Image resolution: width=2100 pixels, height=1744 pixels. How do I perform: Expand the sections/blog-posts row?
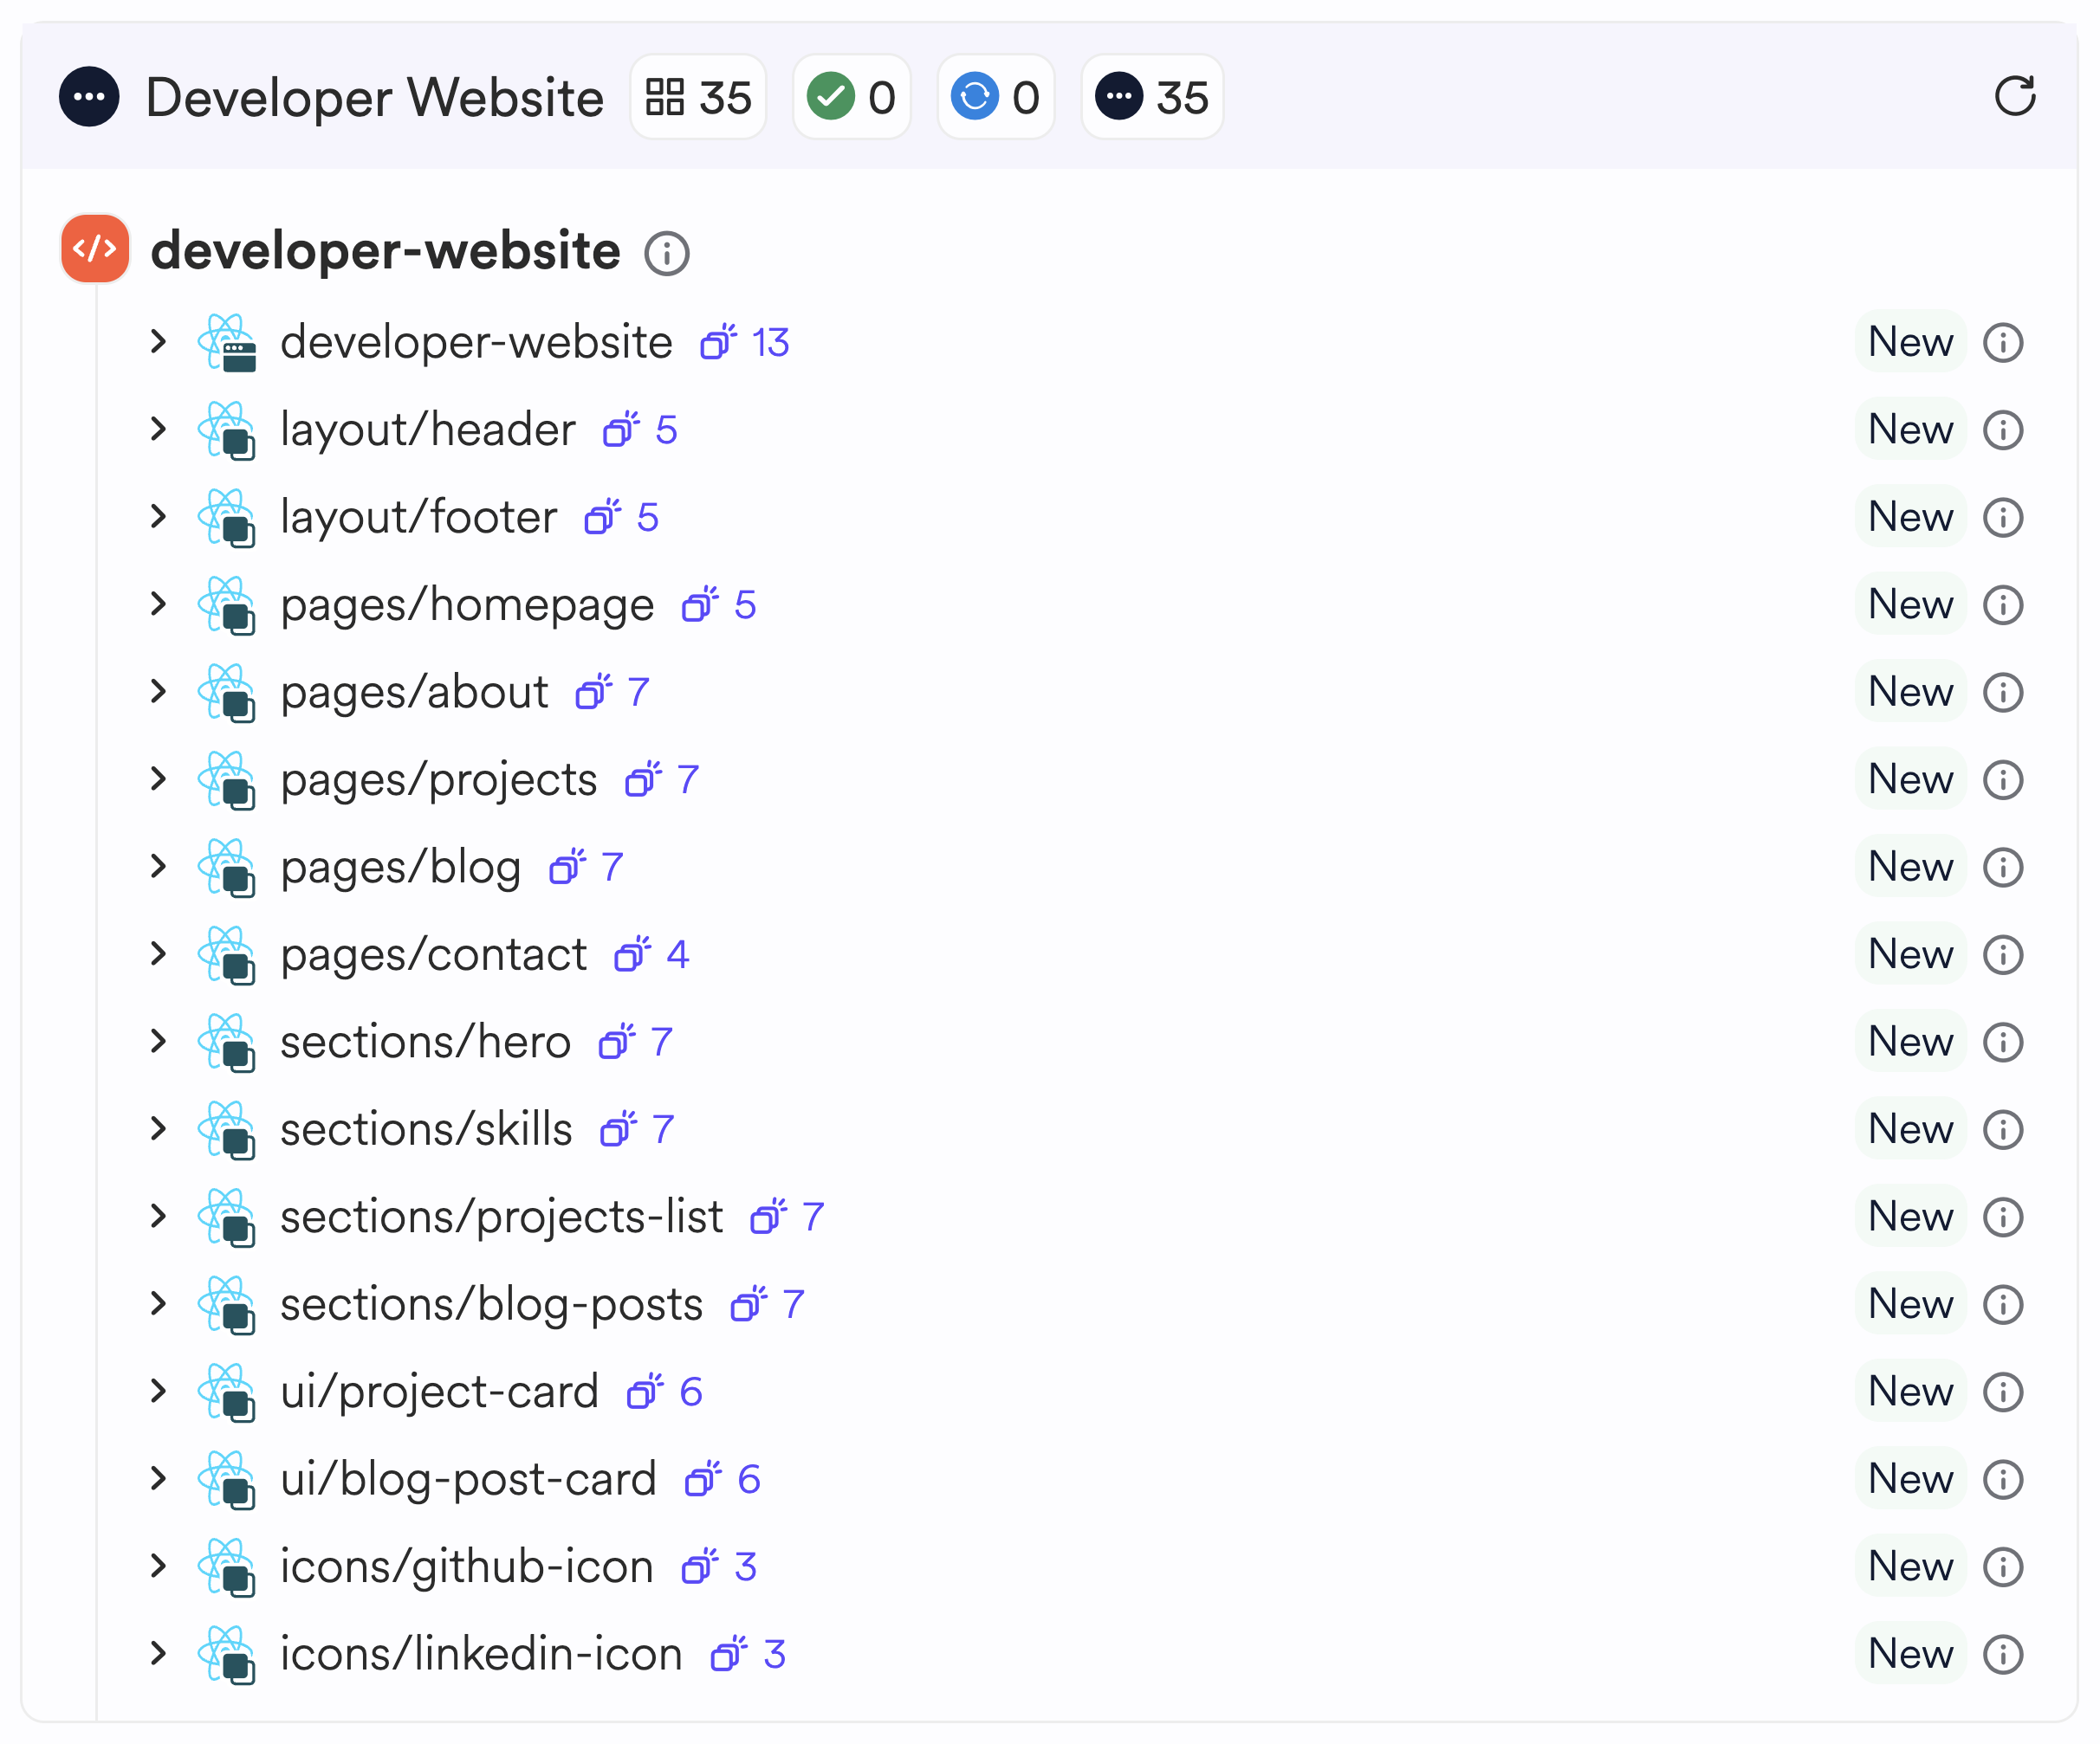click(x=158, y=1303)
